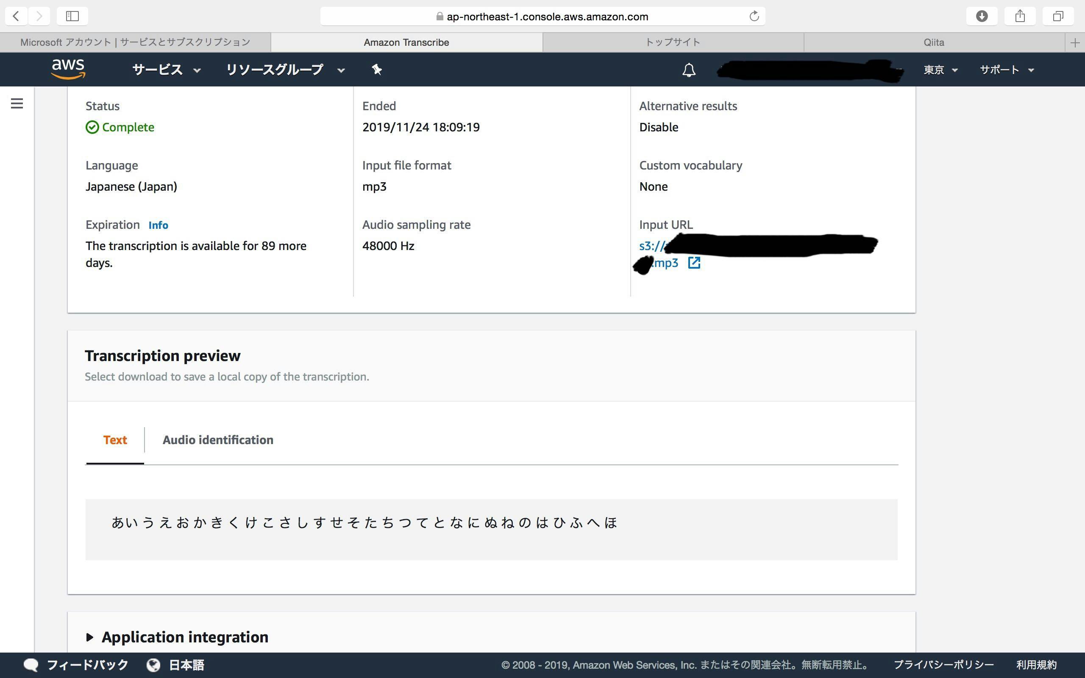Open the hamburger side navigation menu

point(17,103)
